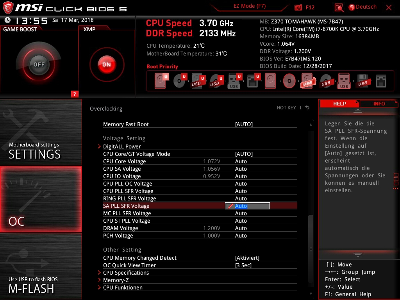Select the UEFI USB key boot icon
The height and width of the screenshot is (300, 400).
(234, 81)
